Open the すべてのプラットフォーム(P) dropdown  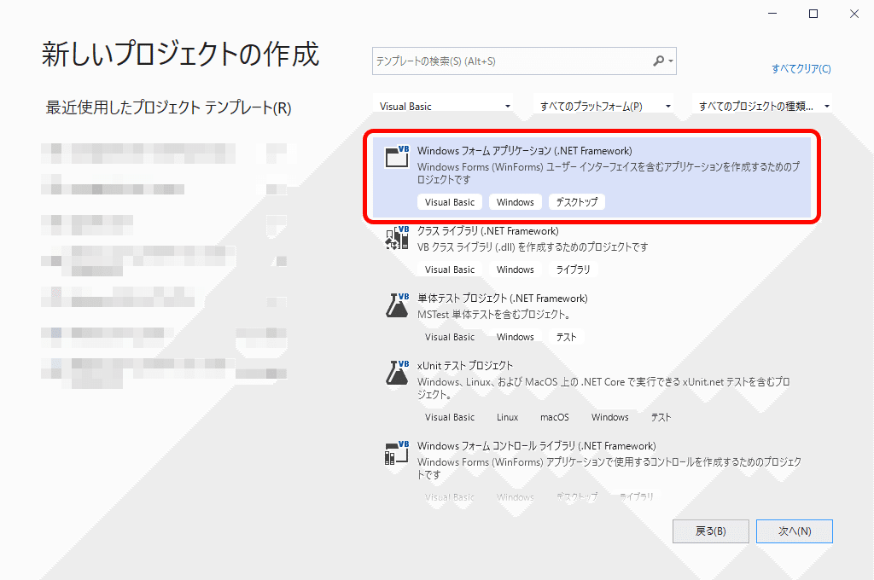[x=605, y=106]
